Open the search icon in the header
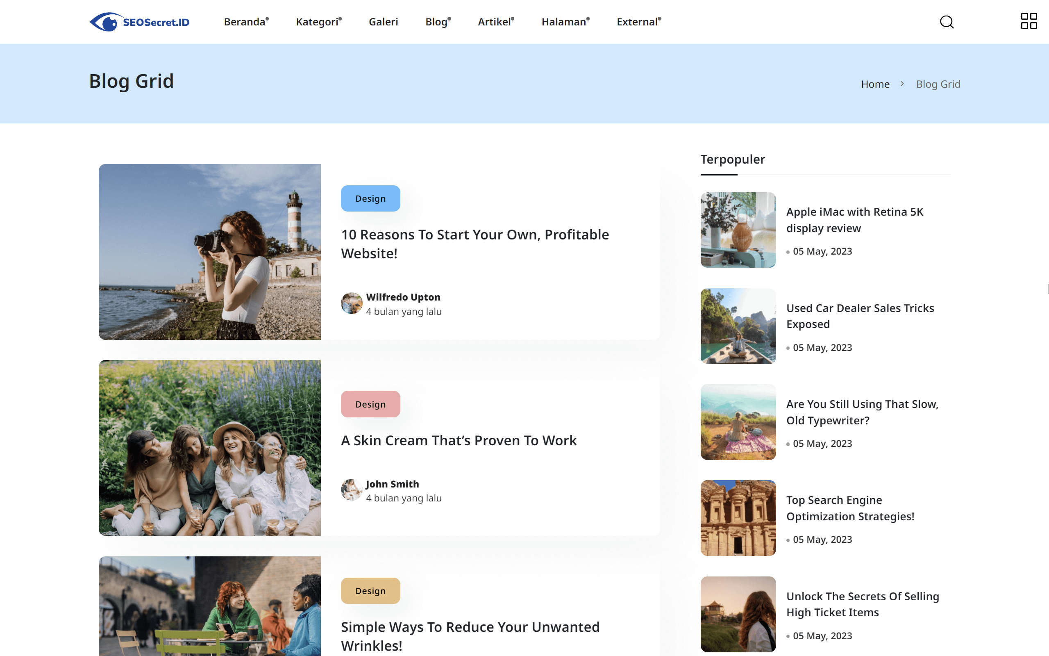This screenshot has height=656, width=1049. (x=947, y=22)
